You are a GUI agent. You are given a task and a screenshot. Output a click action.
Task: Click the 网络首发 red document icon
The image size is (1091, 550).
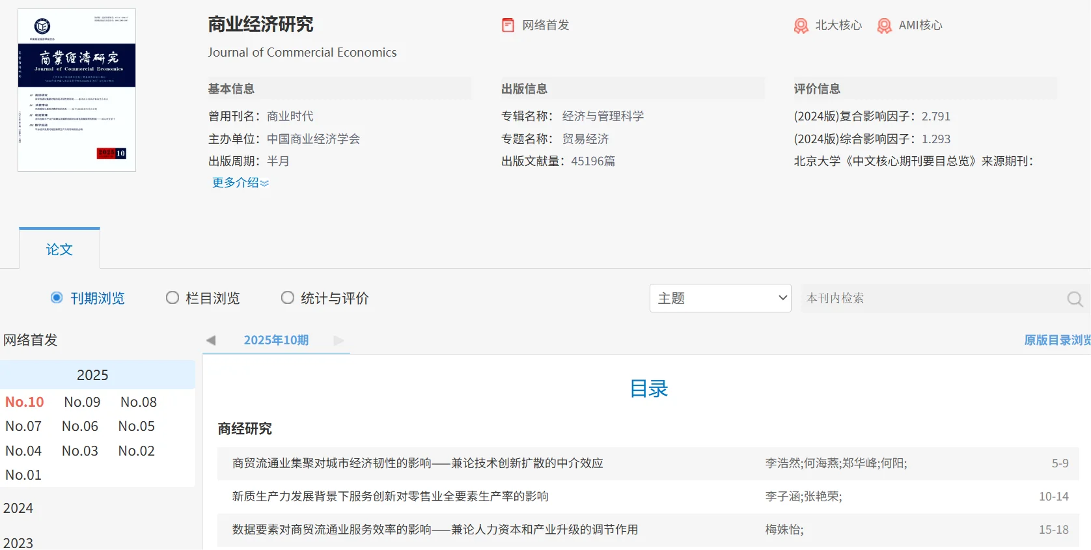pyautogui.click(x=508, y=25)
